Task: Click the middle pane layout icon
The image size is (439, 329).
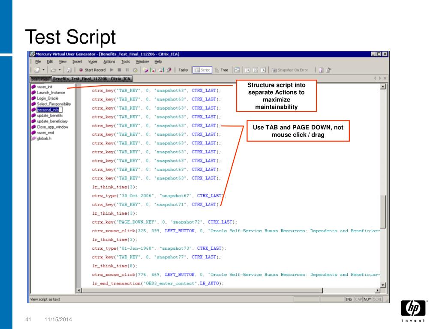Action: click(256, 70)
